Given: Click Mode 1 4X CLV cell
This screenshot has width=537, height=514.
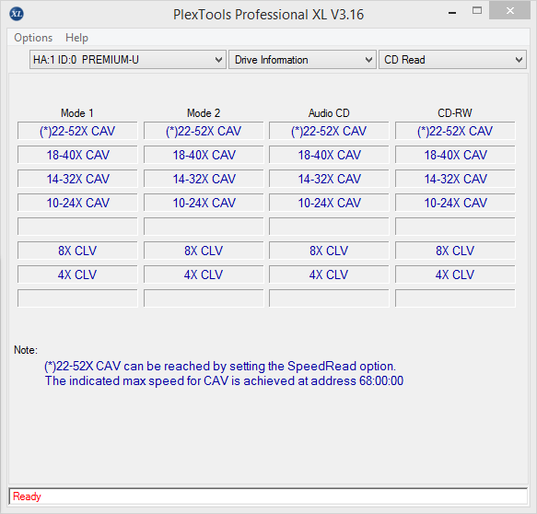Looking at the screenshot, I should pos(77,275).
